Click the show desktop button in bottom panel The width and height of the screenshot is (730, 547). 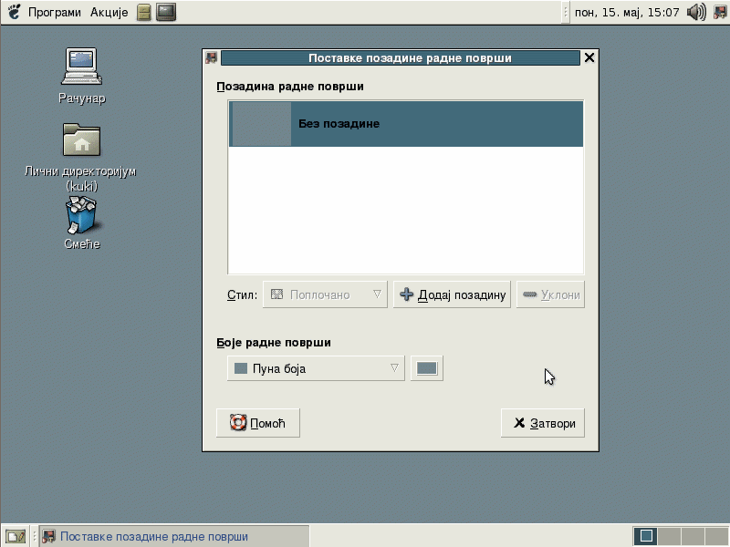(16, 536)
